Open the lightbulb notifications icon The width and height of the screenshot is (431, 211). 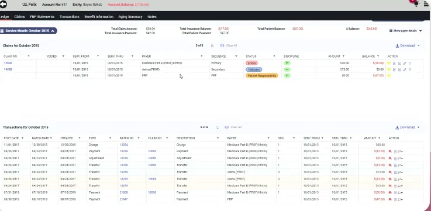pos(416,3)
